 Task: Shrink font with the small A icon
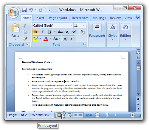(72, 39)
